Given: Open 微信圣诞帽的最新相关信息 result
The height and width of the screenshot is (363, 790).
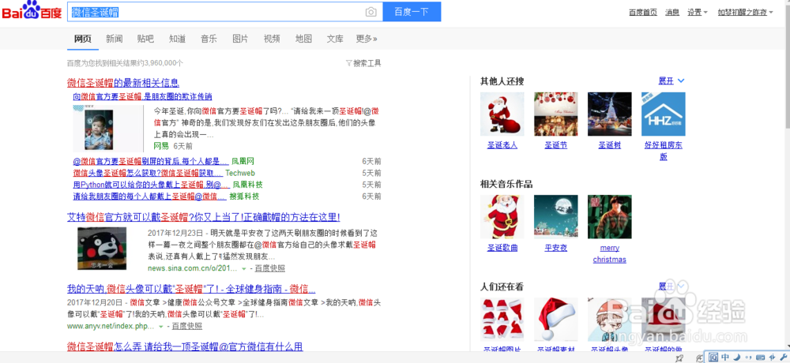Looking at the screenshot, I should 123,83.
